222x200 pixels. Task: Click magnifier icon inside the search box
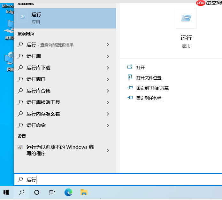point(20,180)
